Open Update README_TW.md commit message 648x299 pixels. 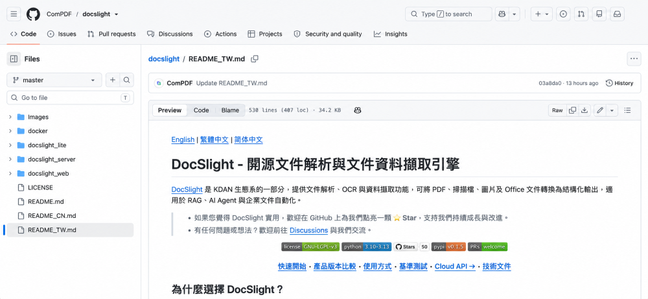point(231,83)
